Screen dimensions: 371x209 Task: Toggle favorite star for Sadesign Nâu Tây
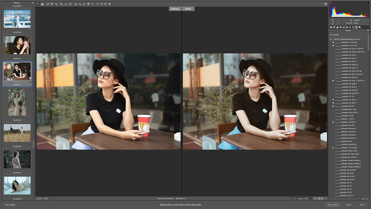(x=333, y=106)
